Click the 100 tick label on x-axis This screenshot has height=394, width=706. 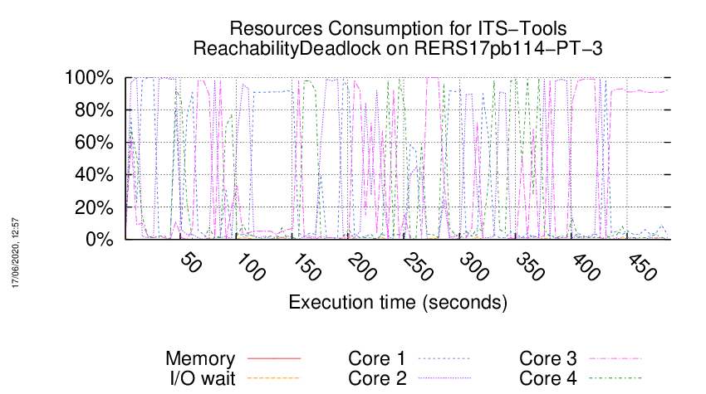coord(250,267)
